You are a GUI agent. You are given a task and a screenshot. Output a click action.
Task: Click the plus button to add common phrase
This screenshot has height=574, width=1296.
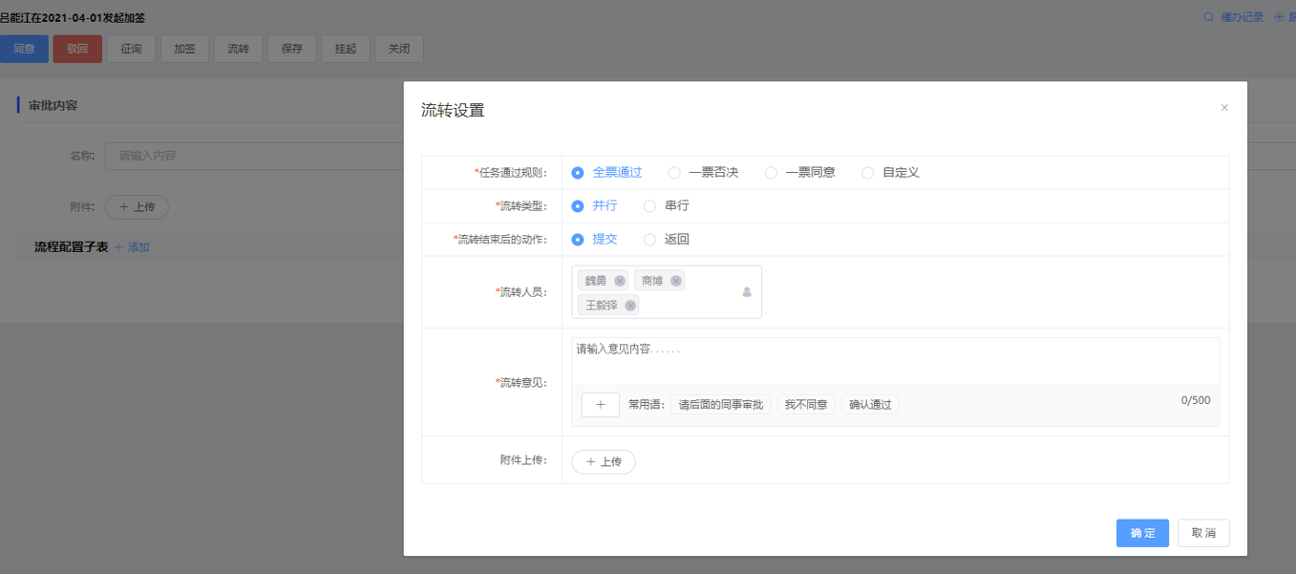[x=600, y=405]
